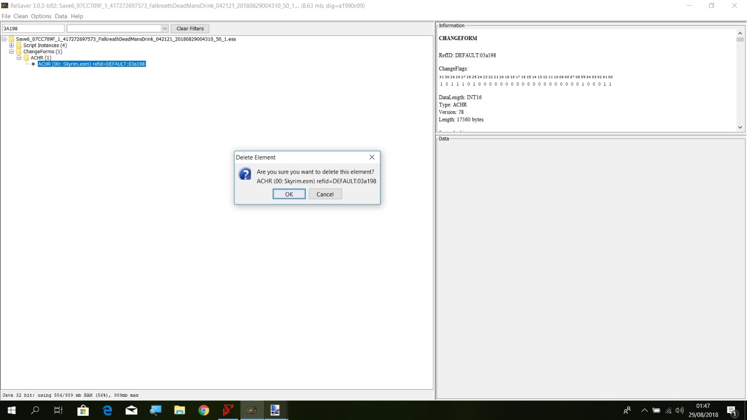Open the Data menu
This screenshot has height=420, width=747.
(x=61, y=16)
